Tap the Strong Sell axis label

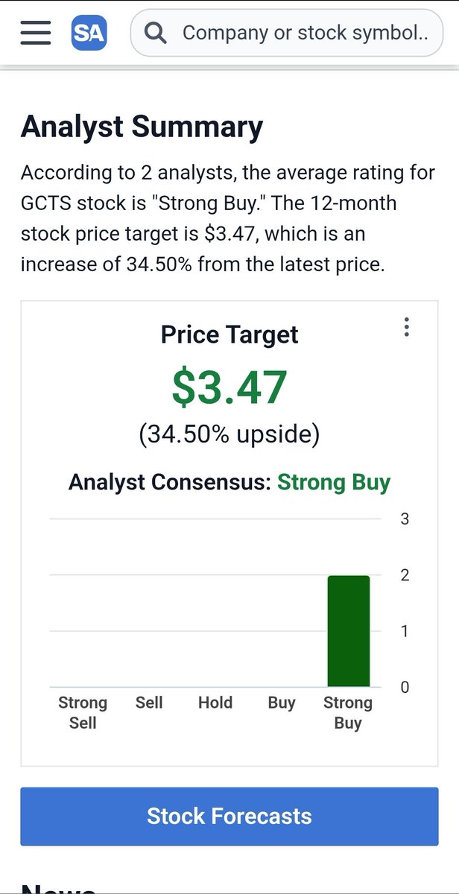coord(83,713)
